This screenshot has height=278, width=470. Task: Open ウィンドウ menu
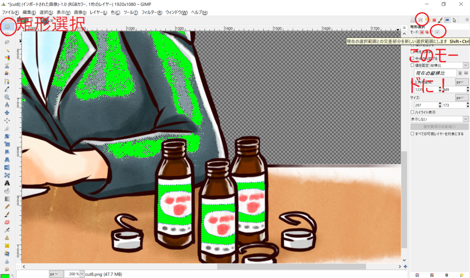click(177, 12)
